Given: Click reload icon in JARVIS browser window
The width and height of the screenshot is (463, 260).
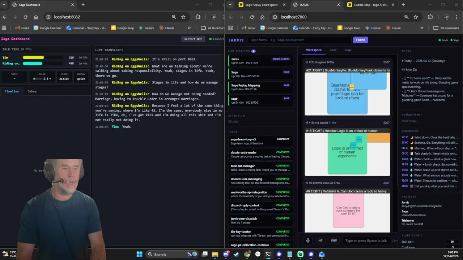Looking at the screenshot, I should click(x=252, y=17).
